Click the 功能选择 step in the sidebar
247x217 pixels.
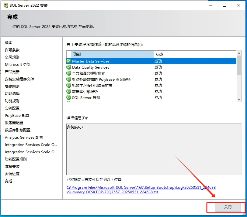pyautogui.click(x=12, y=94)
